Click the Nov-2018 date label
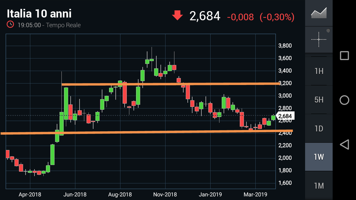 tap(165, 194)
